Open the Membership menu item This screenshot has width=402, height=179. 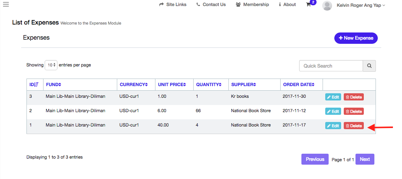252,5
